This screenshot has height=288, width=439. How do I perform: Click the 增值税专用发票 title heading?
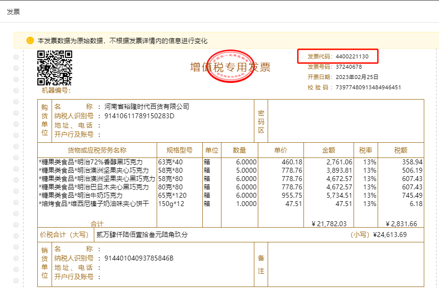(230, 67)
